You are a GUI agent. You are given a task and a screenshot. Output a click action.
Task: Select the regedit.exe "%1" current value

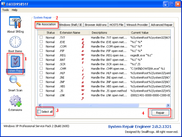(x=141, y=55)
